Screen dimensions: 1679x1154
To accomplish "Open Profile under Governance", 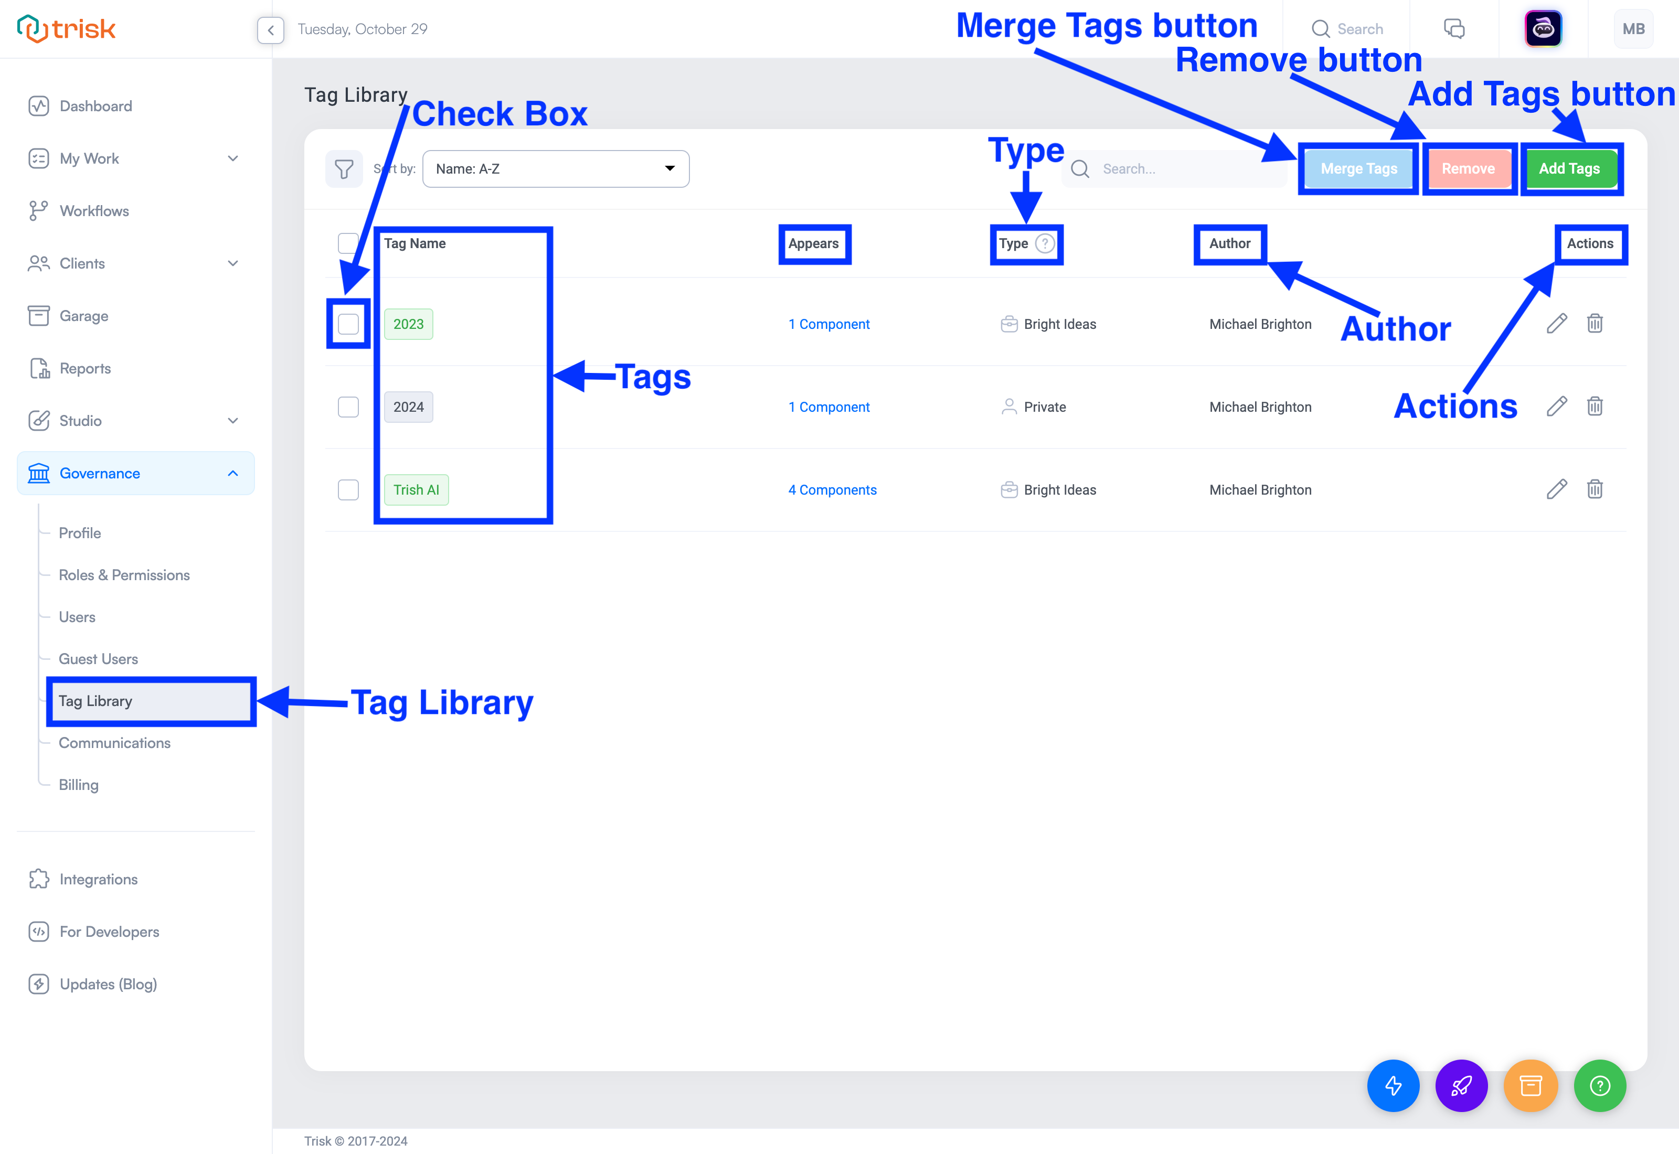I will click(x=80, y=533).
